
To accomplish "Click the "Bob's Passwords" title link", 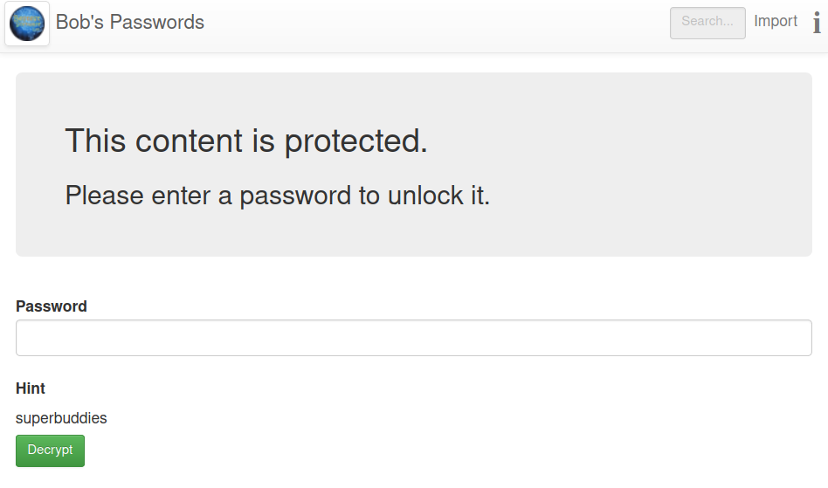I will (x=130, y=23).
